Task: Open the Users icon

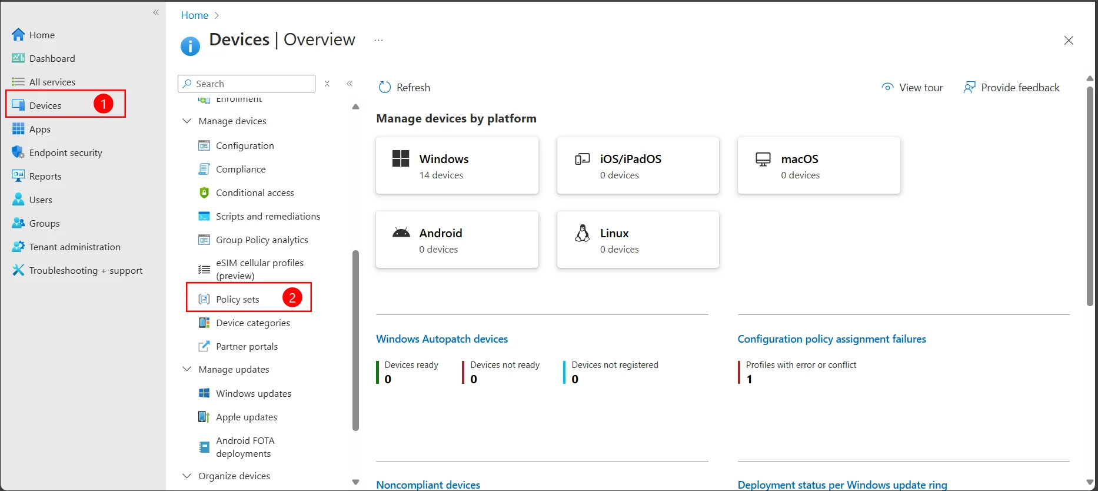Action: coord(18,200)
